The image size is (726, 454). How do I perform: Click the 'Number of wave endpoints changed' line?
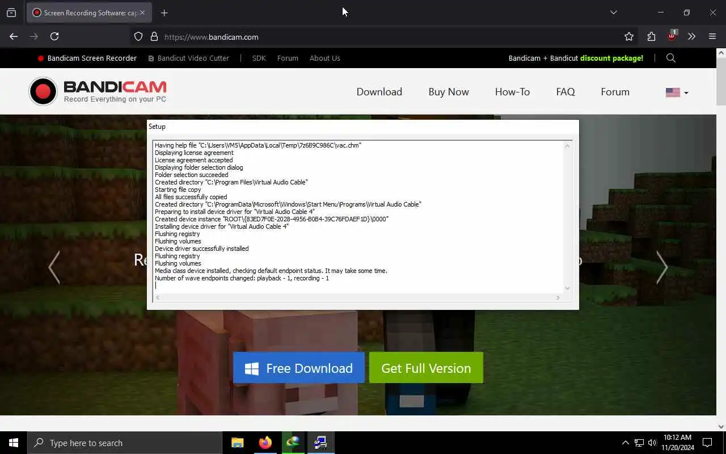tap(242, 278)
